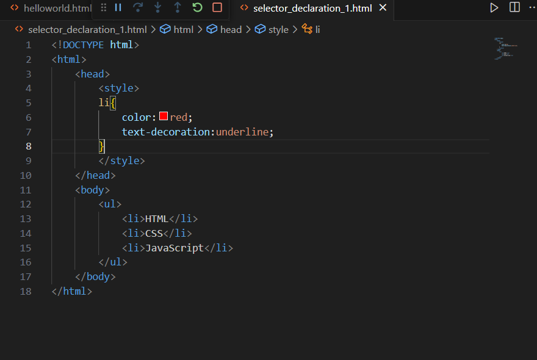Click the debug Step Into arrow
Screen dimensions: 537x360
click(x=157, y=7)
